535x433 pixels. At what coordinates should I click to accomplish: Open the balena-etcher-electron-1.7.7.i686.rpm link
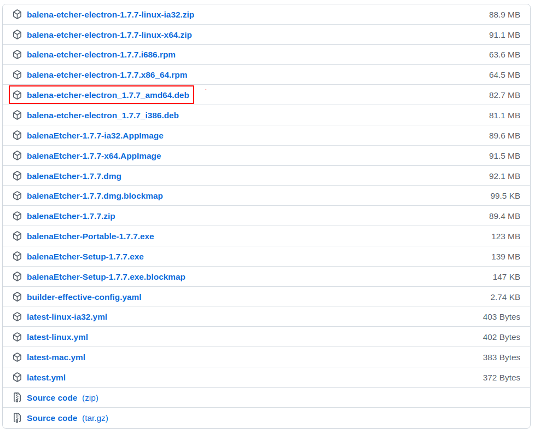[x=101, y=55]
